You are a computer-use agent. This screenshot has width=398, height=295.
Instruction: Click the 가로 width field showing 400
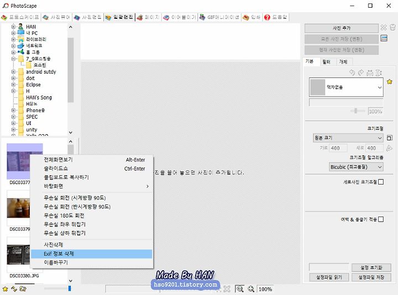pyautogui.click(x=338, y=148)
